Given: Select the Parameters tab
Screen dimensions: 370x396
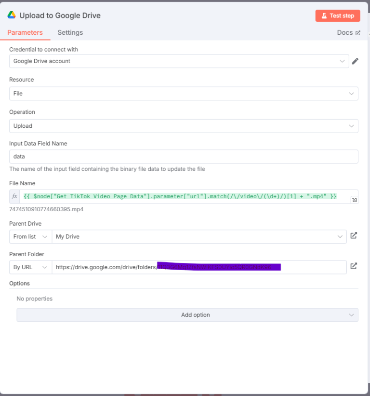Looking at the screenshot, I should coord(25,32).
